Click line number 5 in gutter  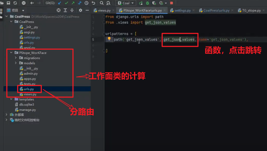click(x=93, y=40)
